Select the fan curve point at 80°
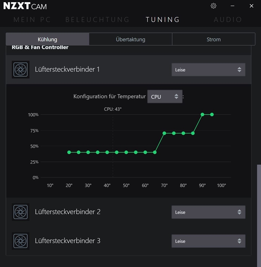Screen dimensions: 261x267 pyautogui.click(x=183, y=133)
